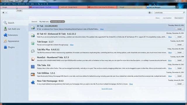The height and width of the screenshot is (105, 187).
Task: Open the View menu
Action: pyautogui.click(x=9, y=4)
